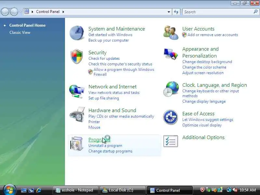Click Change display language
260x195 pixels.
pyautogui.click(x=204, y=101)
